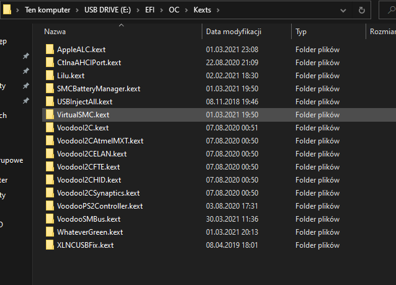Navigate to EFI breadcrumb folder
The image size is (396, 285).
150,10
